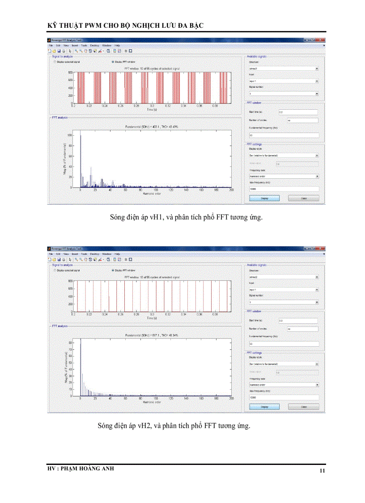This screenshot has height=503, width=365.
Task: Select 'Display selected signal' radio in lower window
Action: [x=55, y=270]
